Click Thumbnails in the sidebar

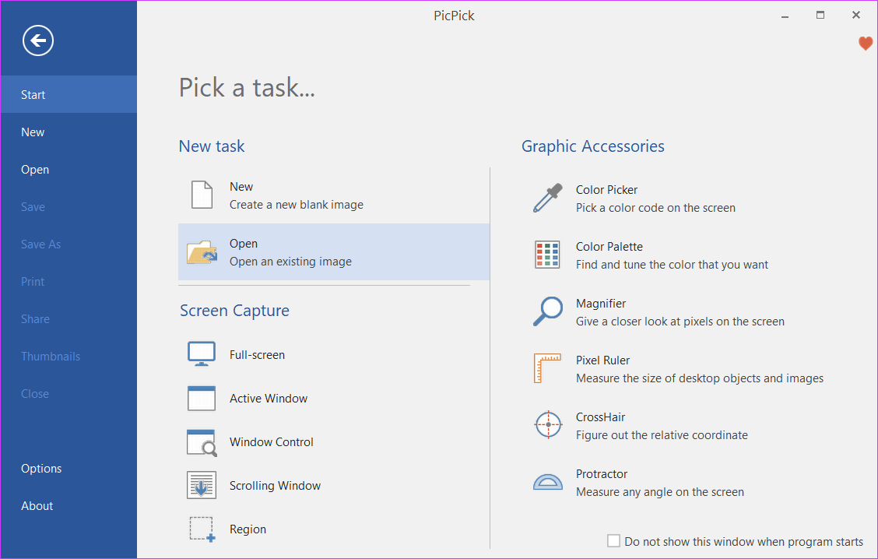pos(68,357)
